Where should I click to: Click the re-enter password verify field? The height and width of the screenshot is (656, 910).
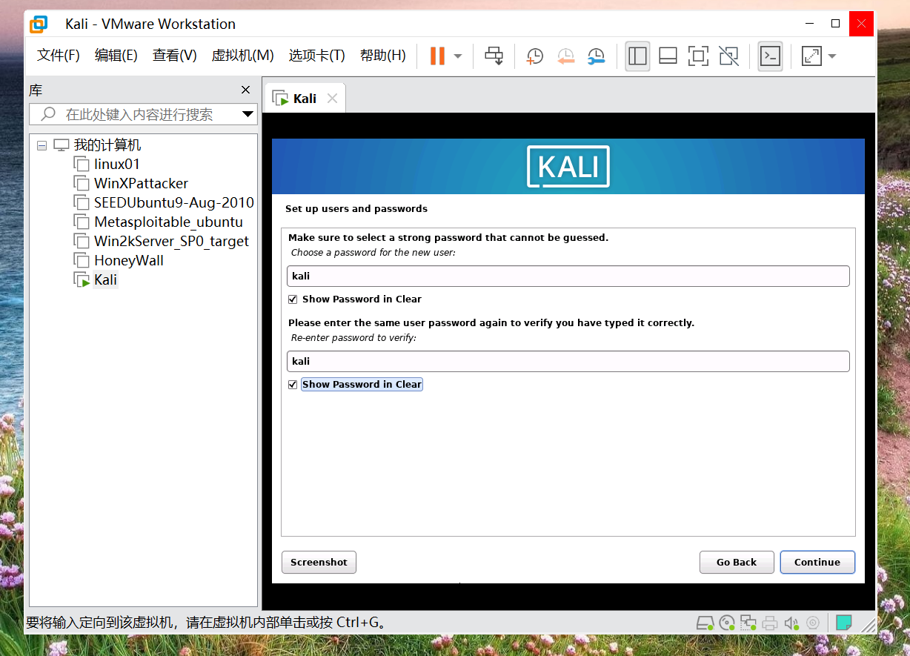(568, 361)
